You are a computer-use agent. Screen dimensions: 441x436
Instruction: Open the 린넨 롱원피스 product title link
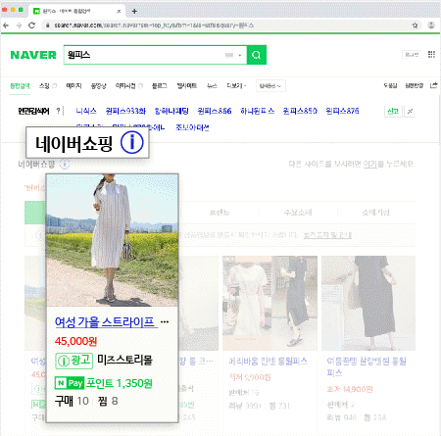tap(268, 362)
